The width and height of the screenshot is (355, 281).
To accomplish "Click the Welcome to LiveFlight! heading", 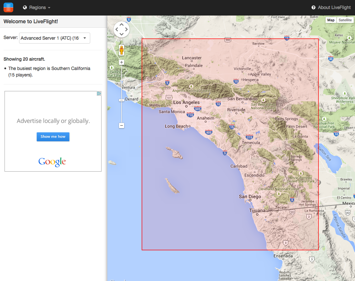I will coord(31,22).
